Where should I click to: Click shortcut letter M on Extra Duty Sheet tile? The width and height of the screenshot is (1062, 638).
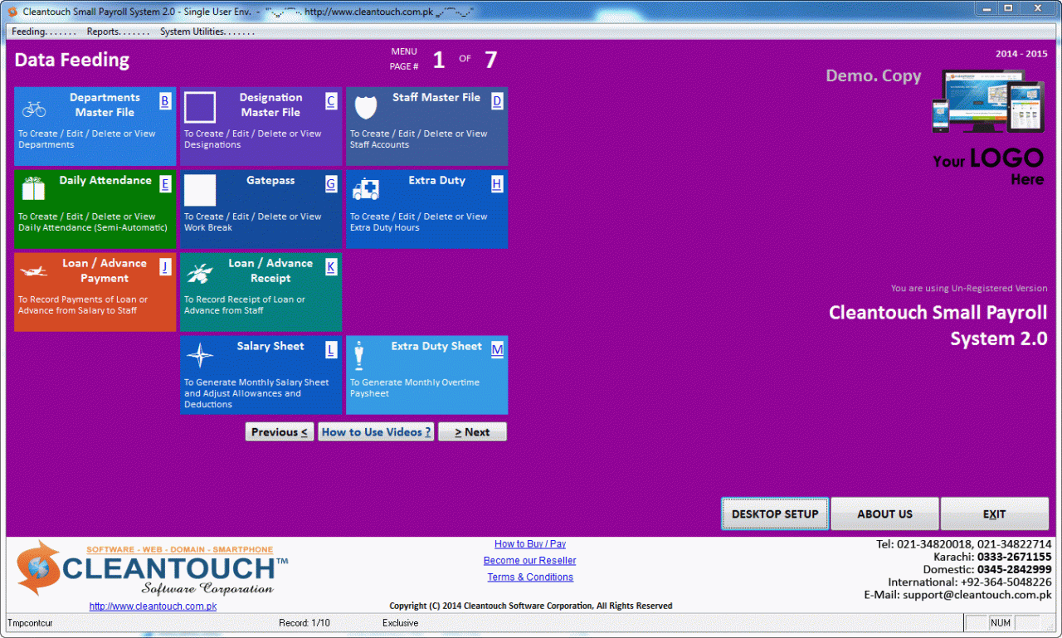[497, 350]
